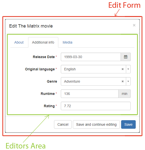The width and height of the screenshot is (145, 150).
Task: Click Save and continue editing
Action: pyautogui.click(x=96, y=124)
